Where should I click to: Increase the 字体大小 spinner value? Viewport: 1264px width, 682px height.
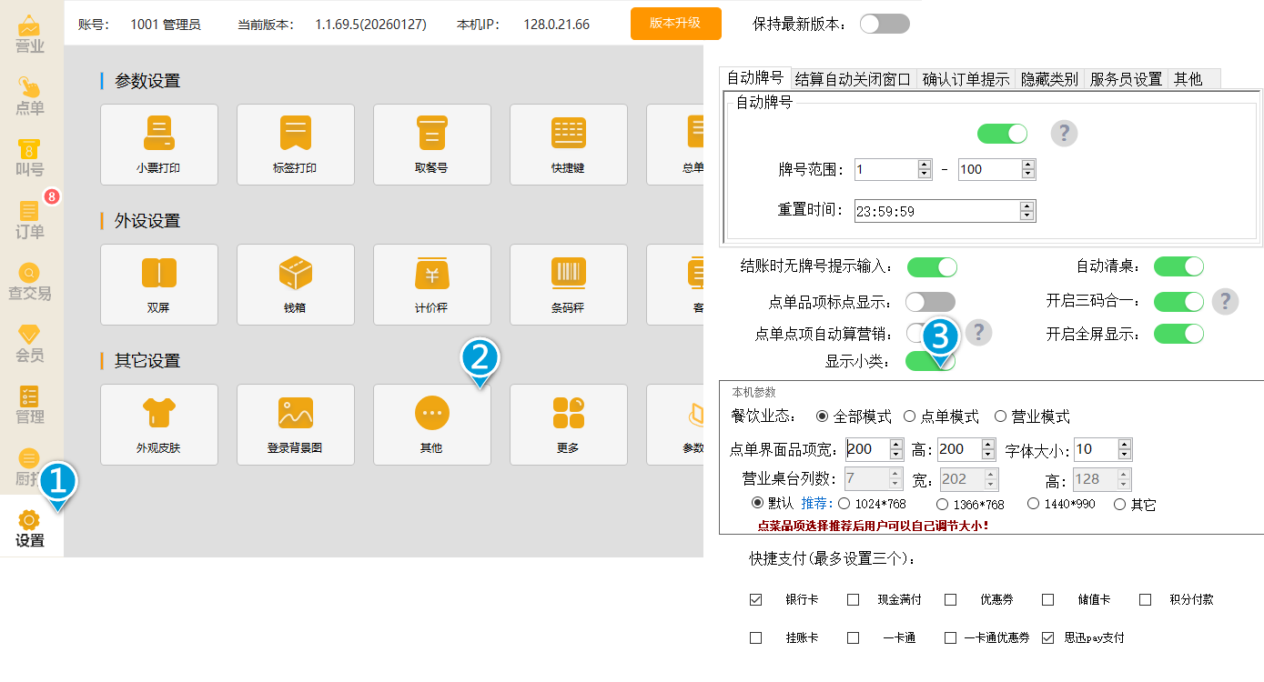[1125, 445]
